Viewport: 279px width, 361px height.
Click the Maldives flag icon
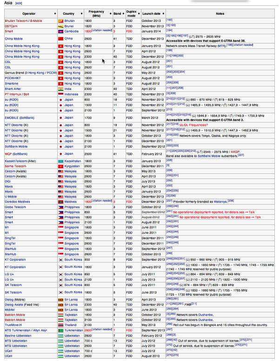coord(60,202)
